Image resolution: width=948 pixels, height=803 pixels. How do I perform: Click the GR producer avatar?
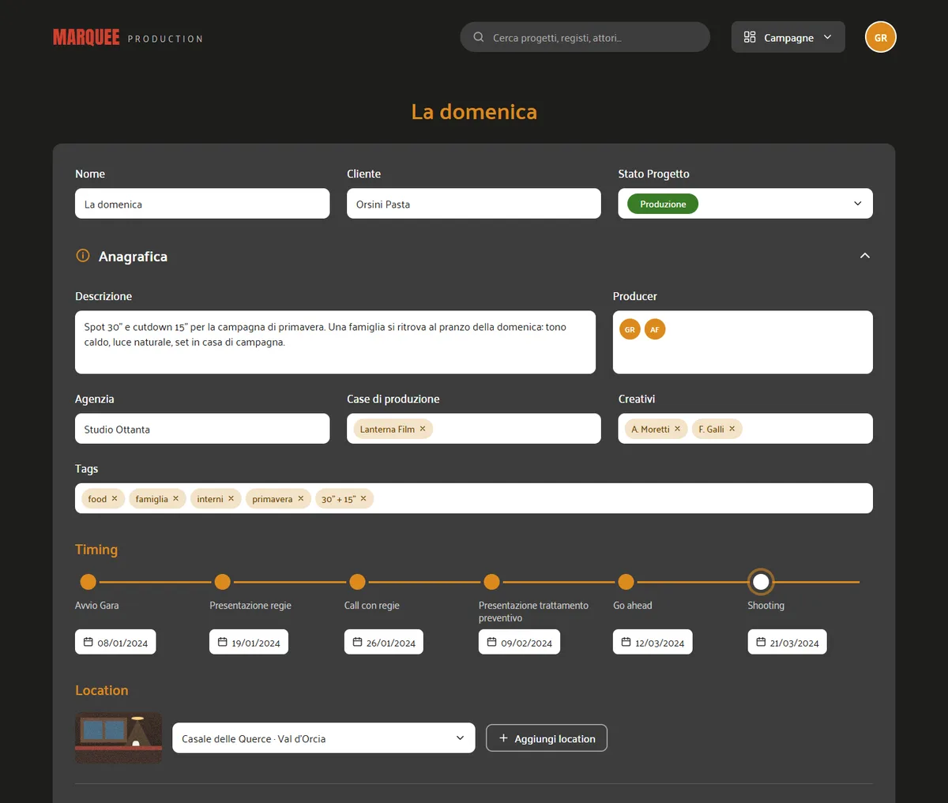tap(630, 329)
